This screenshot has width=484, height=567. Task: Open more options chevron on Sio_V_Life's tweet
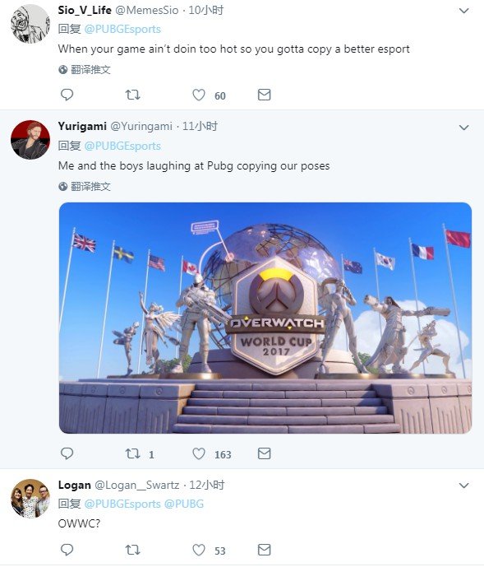click(463, 11)
